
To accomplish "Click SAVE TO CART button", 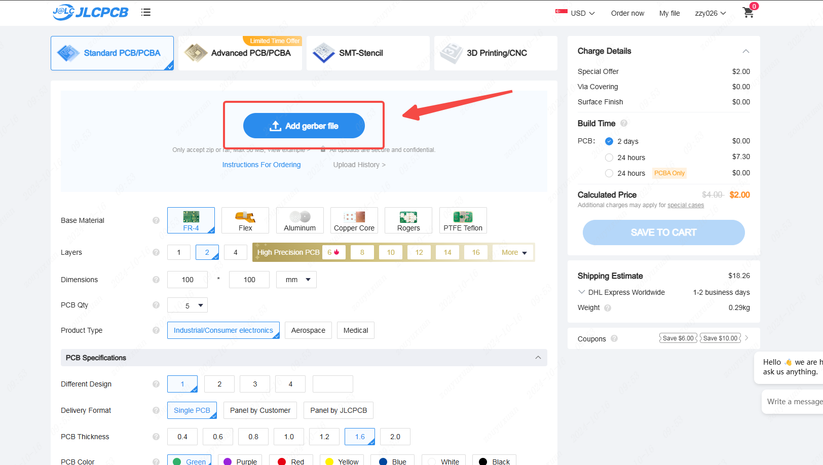I will pos(664,232).
